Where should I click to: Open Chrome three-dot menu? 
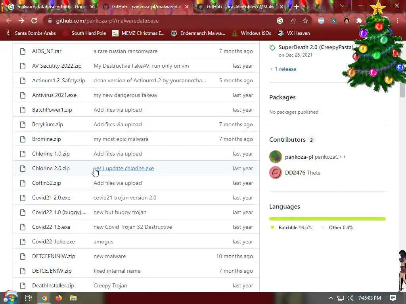coord(397,21)
